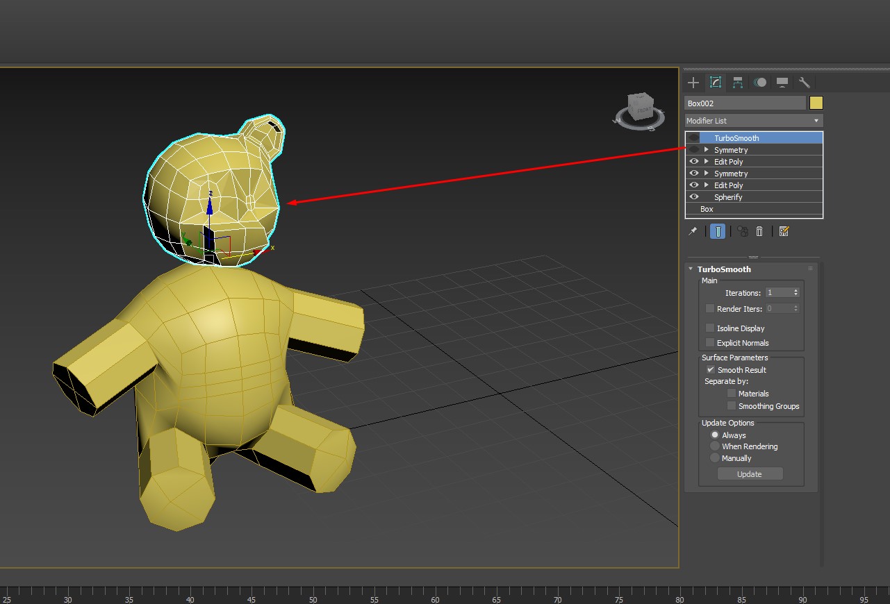Viewport: 890px width, 604px height.
Task: Switch to the Hierarchy panel tab
Action: 738,83
